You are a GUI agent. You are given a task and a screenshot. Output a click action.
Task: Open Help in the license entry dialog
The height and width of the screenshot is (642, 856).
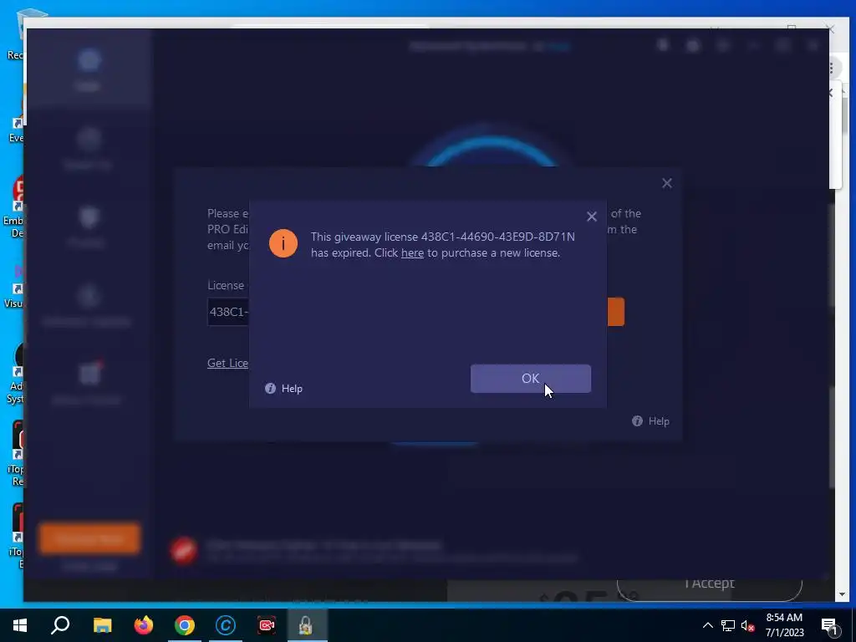click(x=650, y=421)
